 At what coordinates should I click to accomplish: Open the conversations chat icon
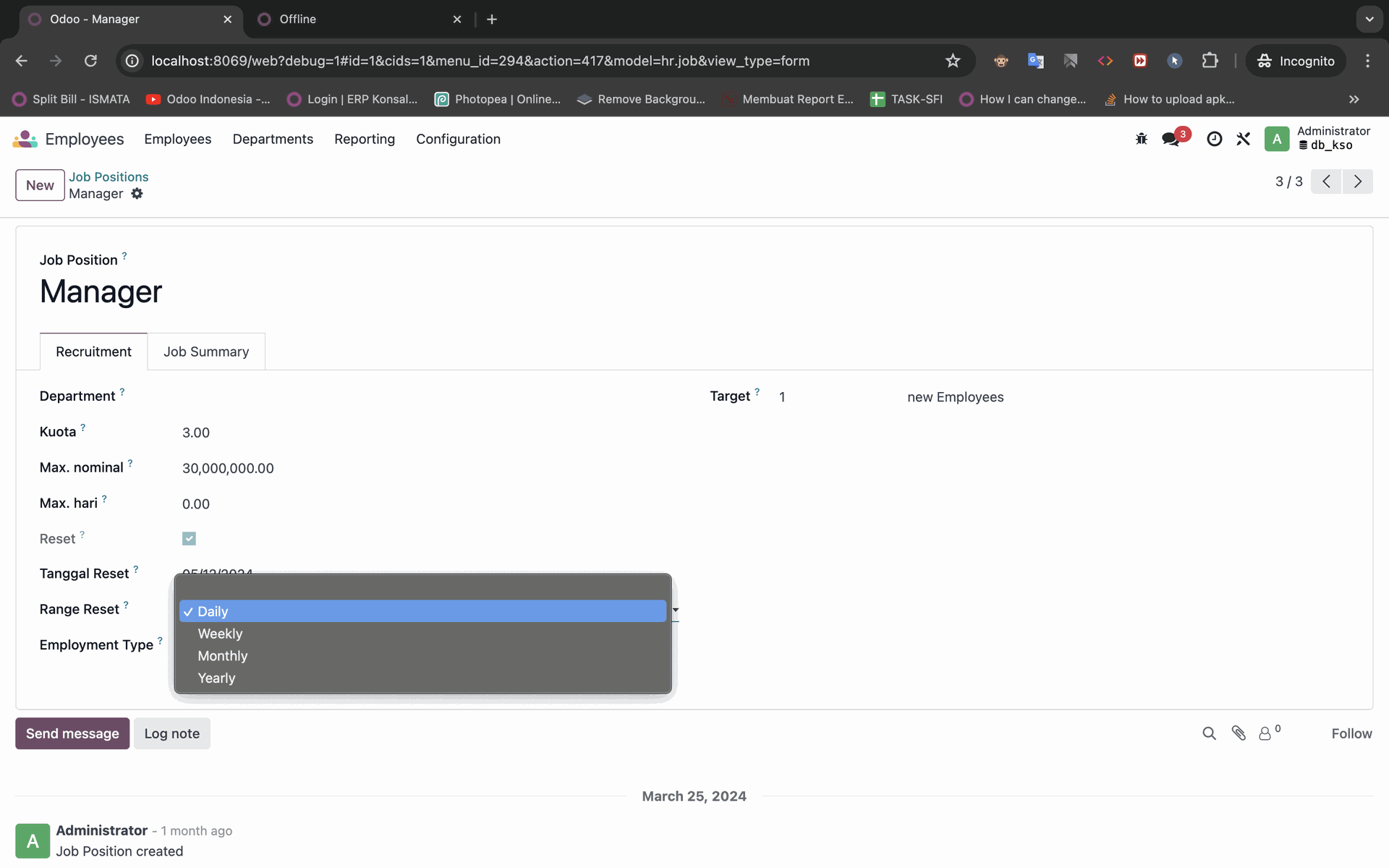(x=1171, y=139)
